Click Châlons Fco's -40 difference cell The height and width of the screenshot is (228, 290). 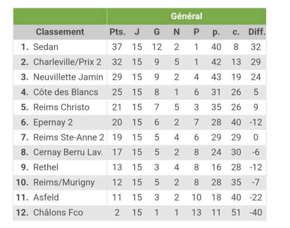[x=256, y=213]
